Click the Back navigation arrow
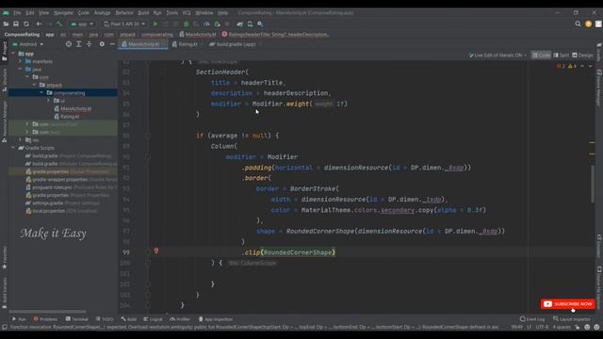Image resolution: width=603 pixels, height=339 pixels. click(x=39, y=24)
